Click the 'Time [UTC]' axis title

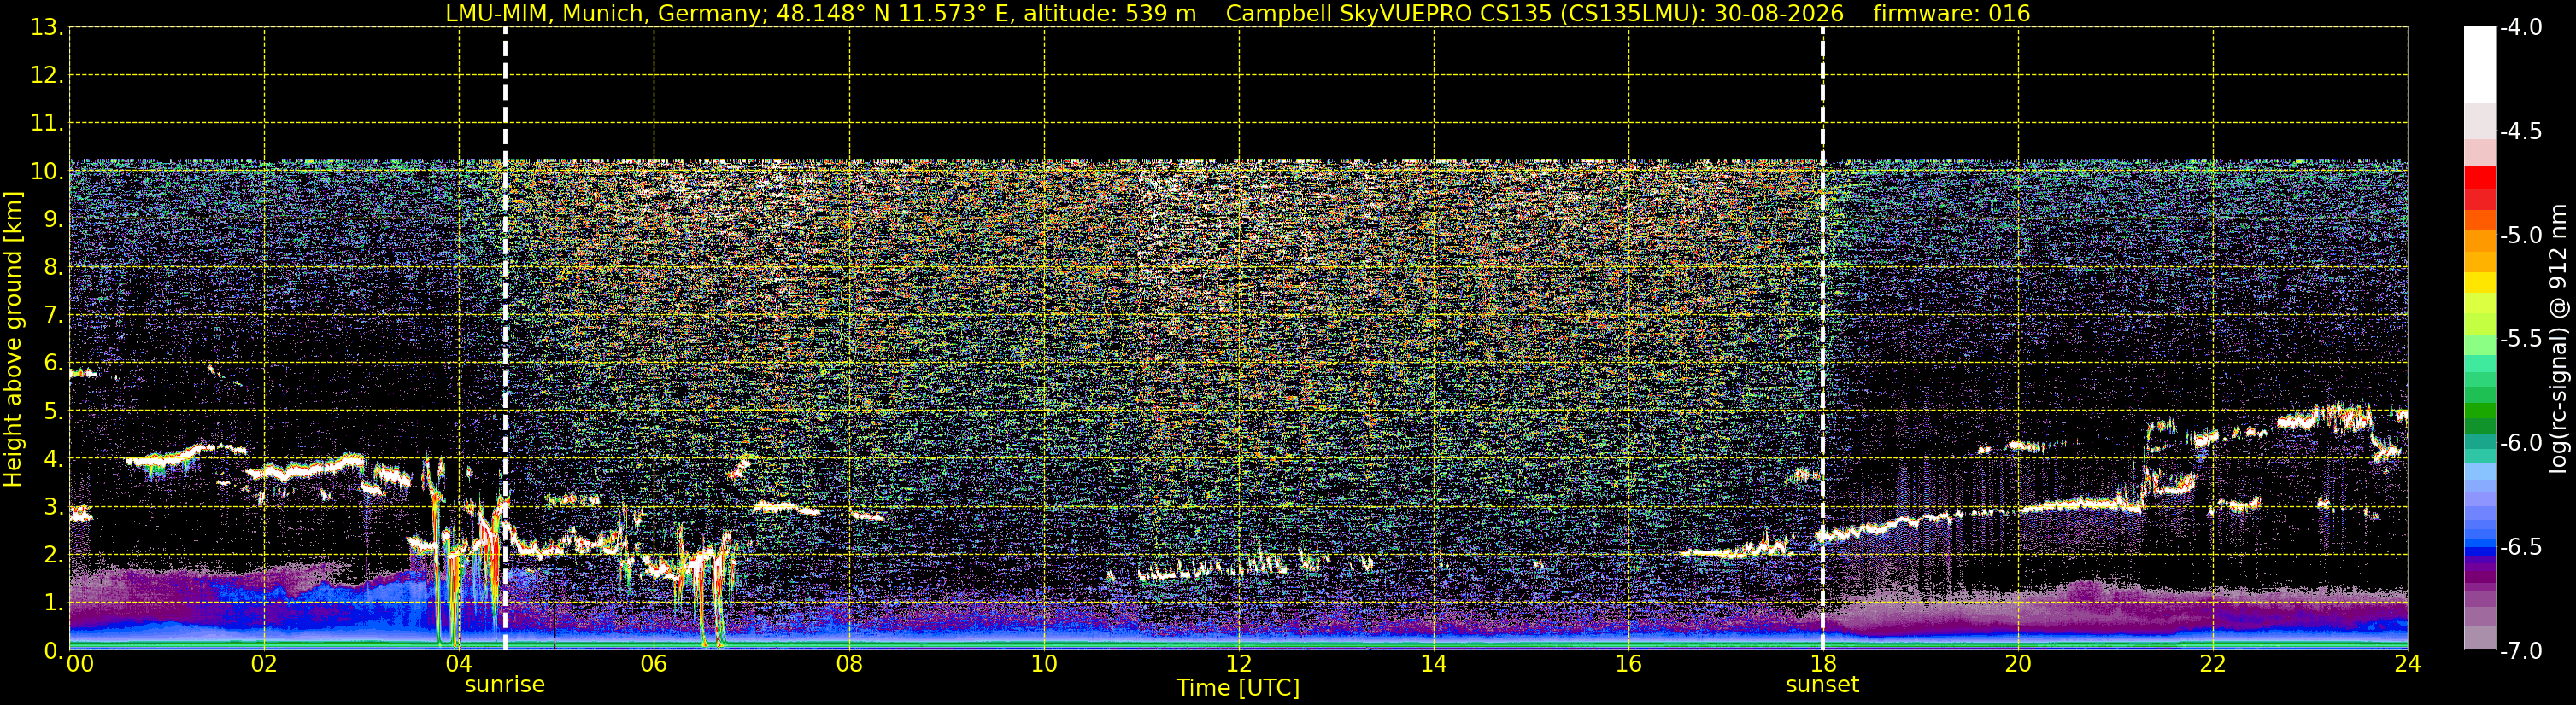[1238, 688]
